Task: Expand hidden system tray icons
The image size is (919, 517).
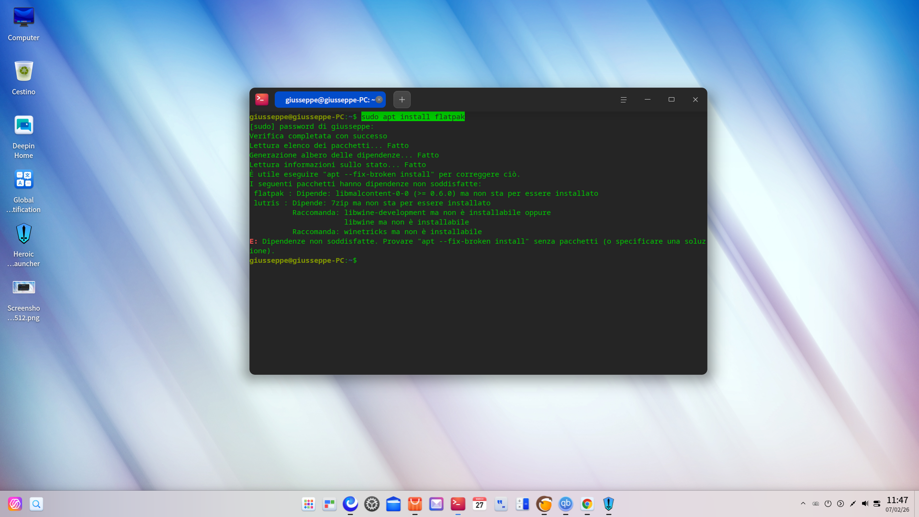Action: click(x=803, y=504)
